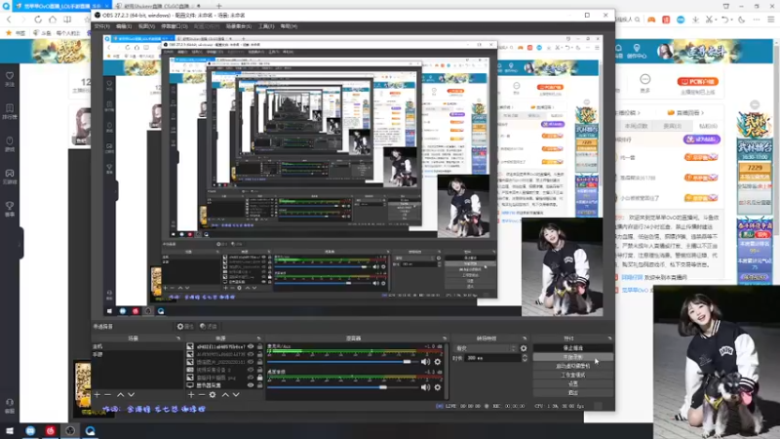
Task: Open 游戏 in the browser left sidebar
Action: [x=10, y=143]
